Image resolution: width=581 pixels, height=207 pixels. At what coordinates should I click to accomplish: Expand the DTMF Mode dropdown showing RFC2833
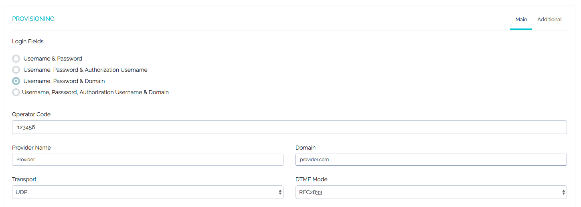point(428,192)
